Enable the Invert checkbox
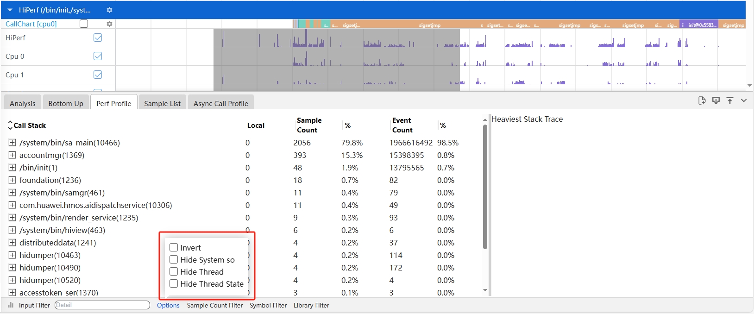The width and height of the screenshot is (754, 314). [x=174, y=248]
